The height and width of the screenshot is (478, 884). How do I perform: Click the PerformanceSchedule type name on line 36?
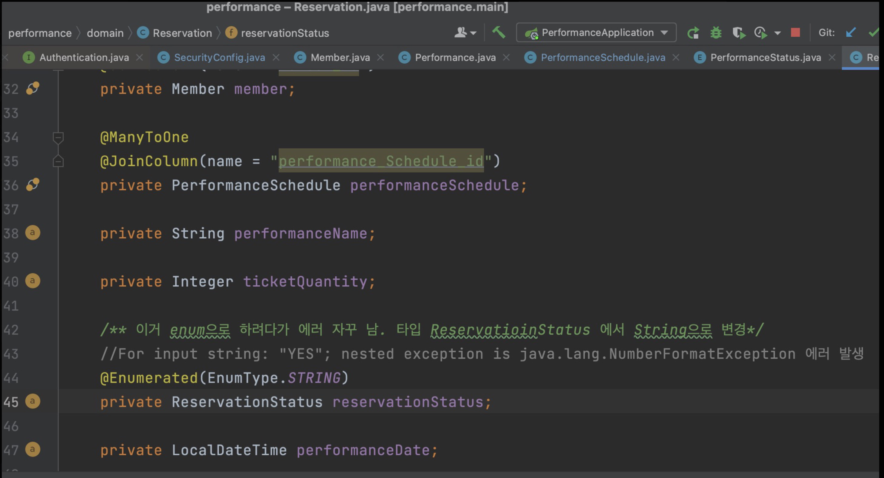click(x=256, y=185)
